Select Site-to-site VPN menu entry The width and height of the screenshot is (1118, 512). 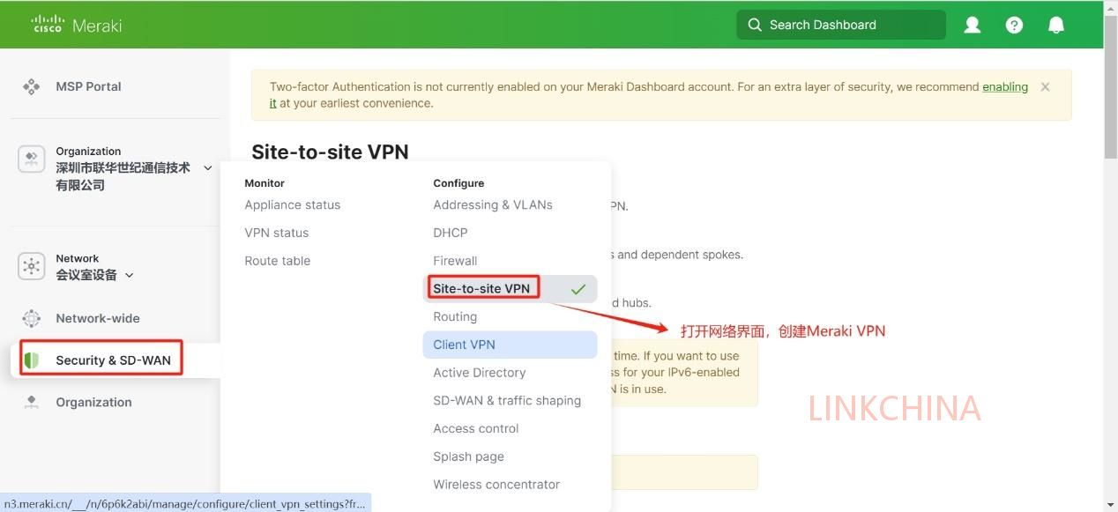pyautogui.click(x=510, y=288)
